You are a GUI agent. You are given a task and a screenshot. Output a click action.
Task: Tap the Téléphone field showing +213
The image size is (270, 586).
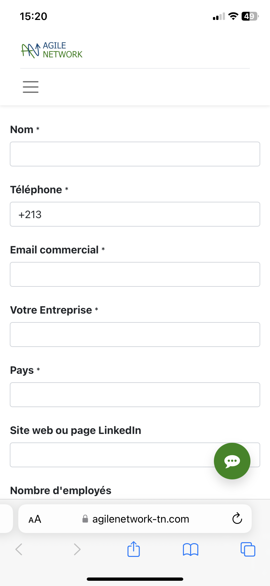[x=135, y=214]
